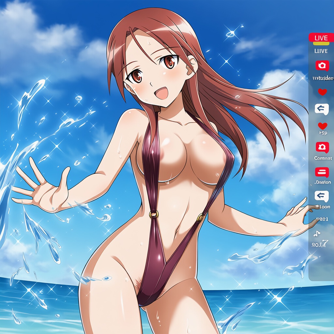Tap the camera icon above the Commnt label

[x=322, y=147]
